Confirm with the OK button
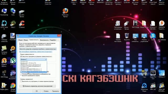 pos(37,91)
